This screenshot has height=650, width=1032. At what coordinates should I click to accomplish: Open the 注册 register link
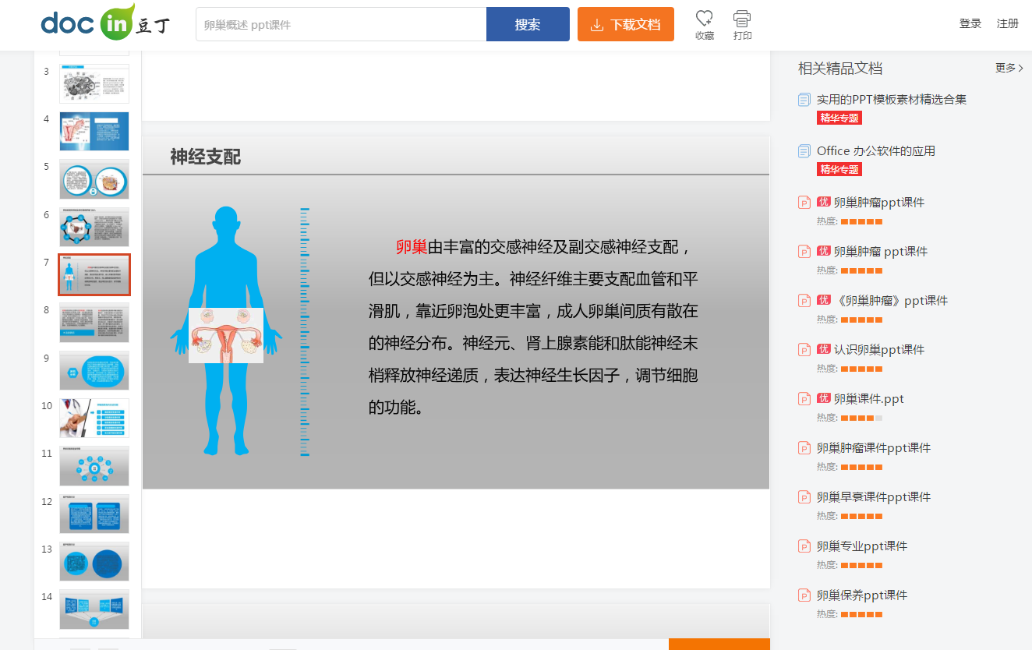click(x=1008, y=24)
